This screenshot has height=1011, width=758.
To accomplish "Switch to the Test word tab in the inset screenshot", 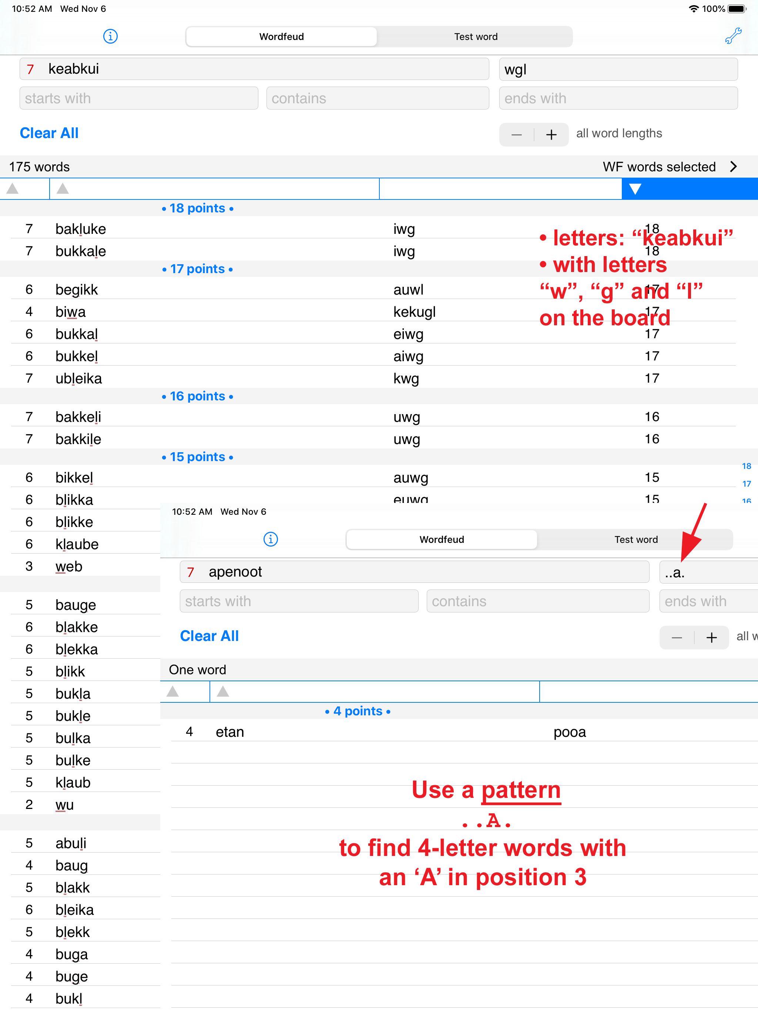I will tap(635, 539).
